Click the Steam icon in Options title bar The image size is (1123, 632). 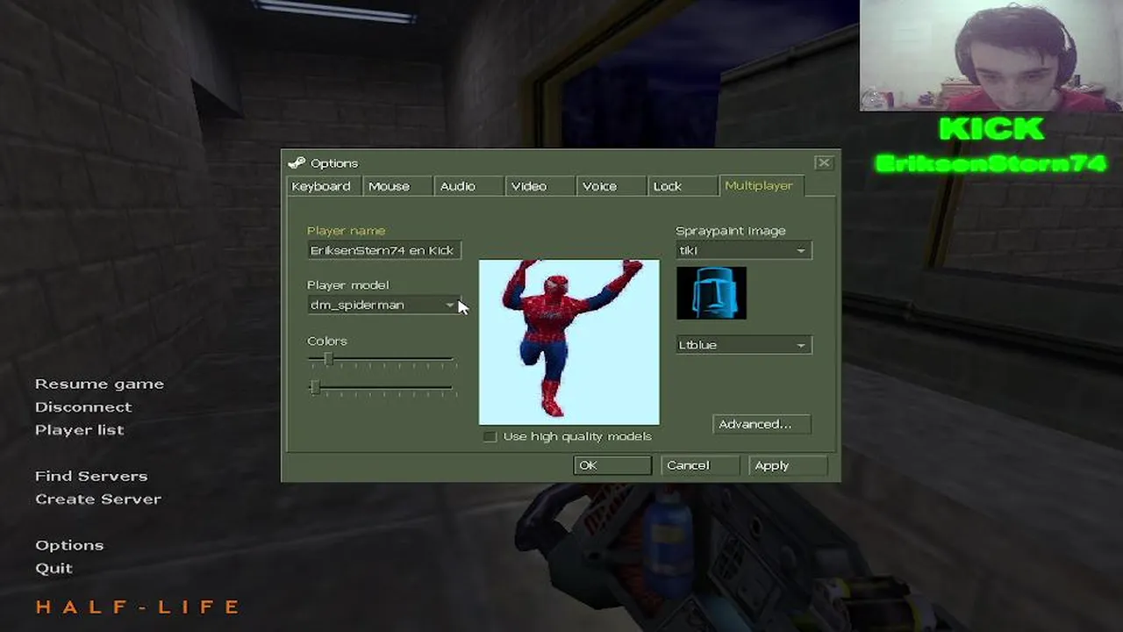click(x=297, y=162)
